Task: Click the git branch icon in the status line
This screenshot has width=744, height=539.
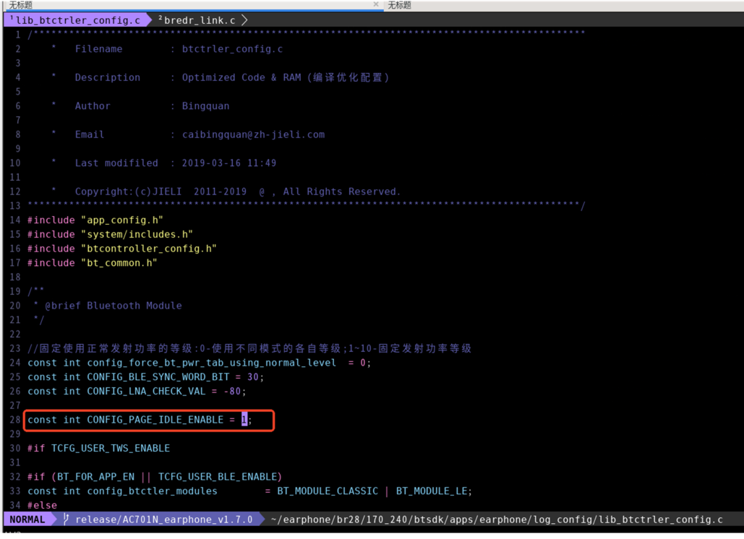Action: pos(66,519)
